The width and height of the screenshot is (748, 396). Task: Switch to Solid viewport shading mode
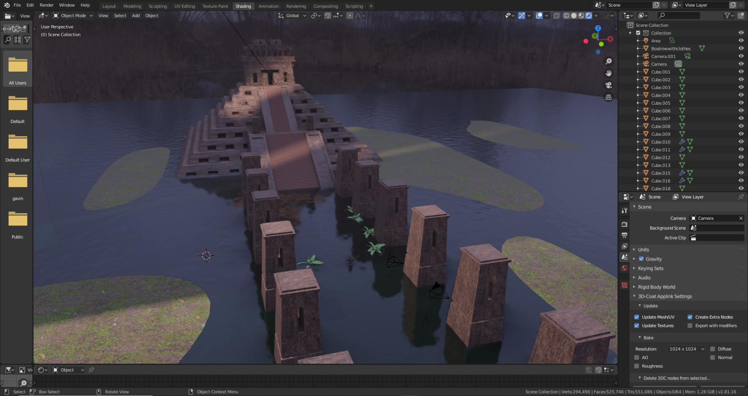(574, 15)
